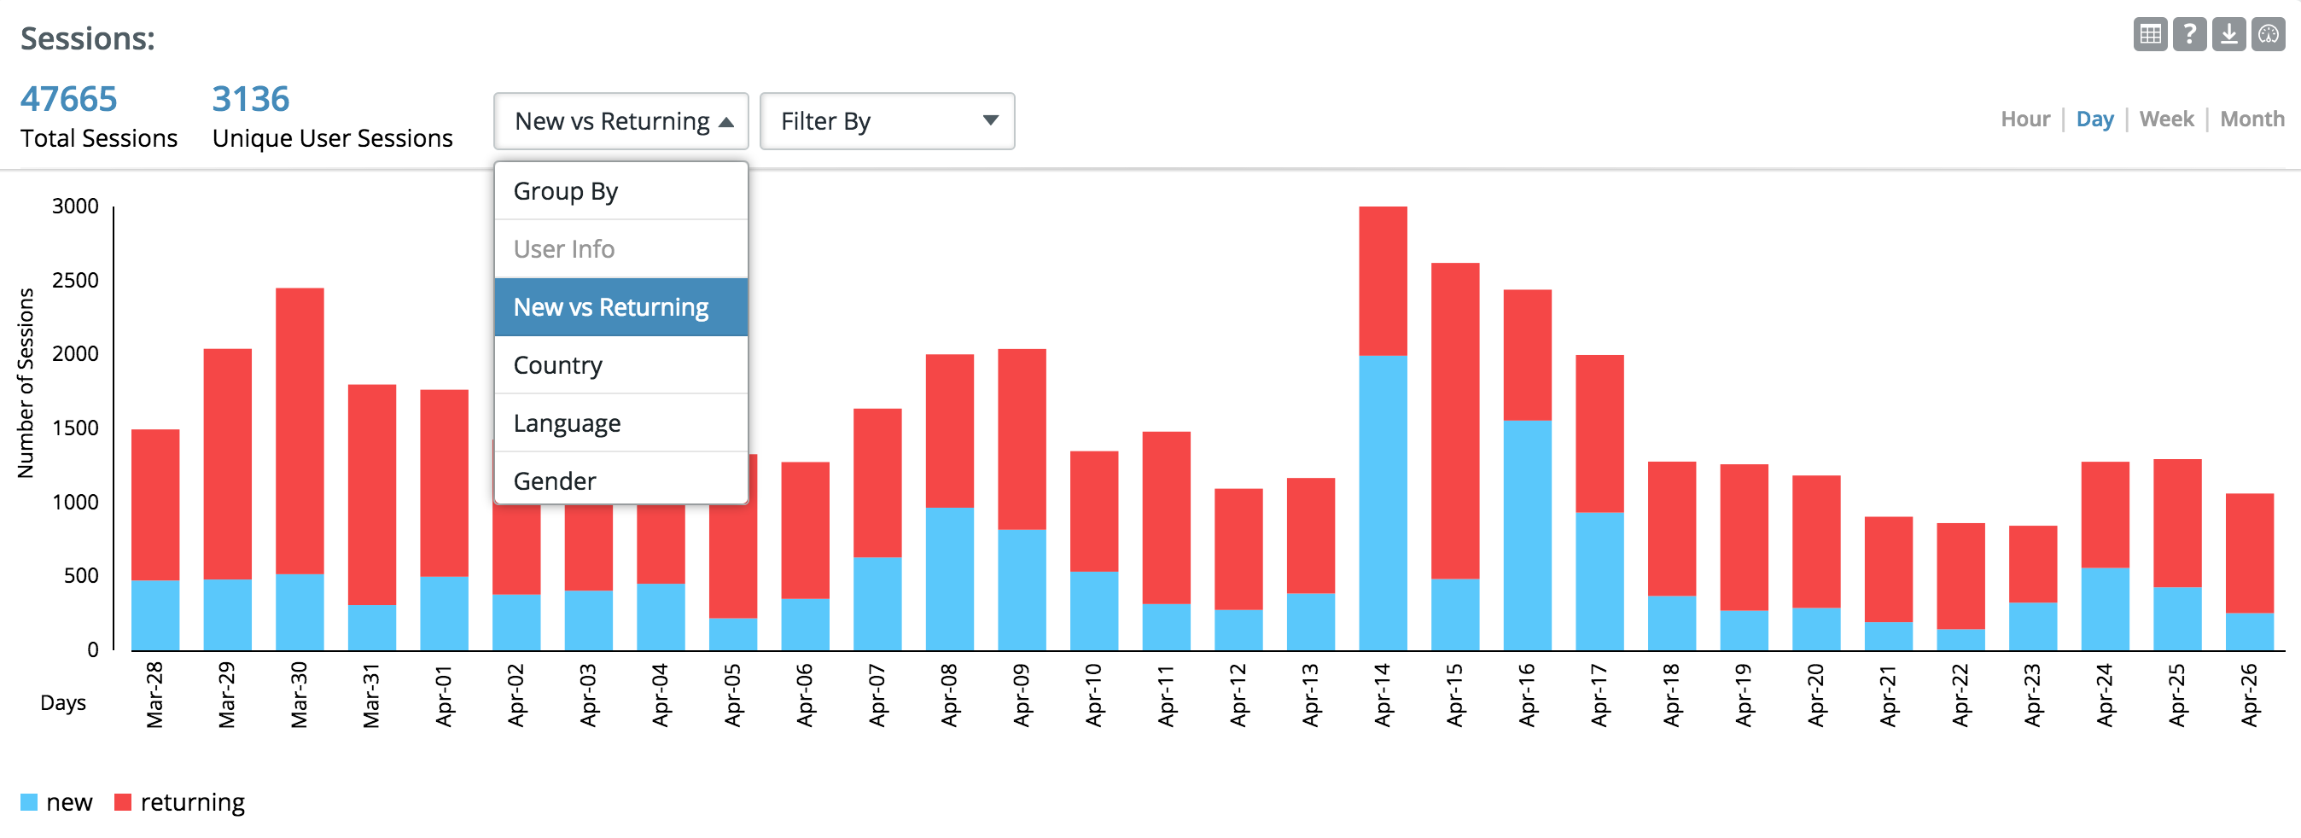Click the Apr-20 x-axis label
2301x838 pixels.
(1816, 695)
